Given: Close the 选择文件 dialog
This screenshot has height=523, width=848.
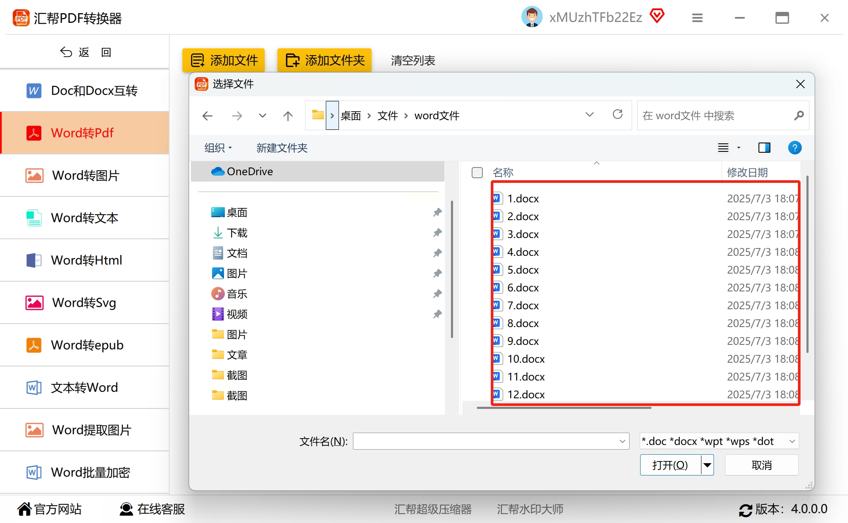Looking at the screenshot, I should [x=800, y=84].
